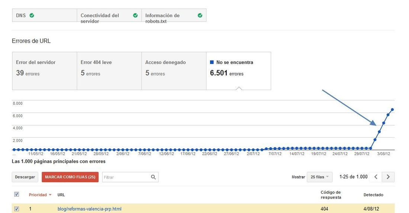The width and height of the screenshot is (409, 213).
Task: Select the Error del servidor tab
Action: tap(45, 71)
